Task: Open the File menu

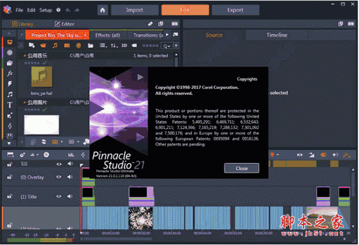Action: 20,11
